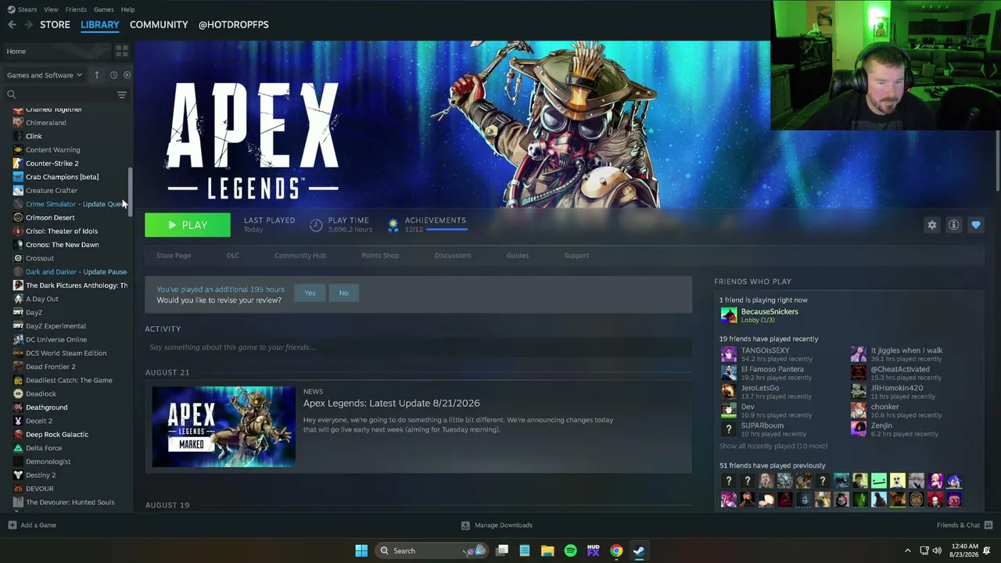Image resolution: width=1001 pixels, height=563 pixels.
Task: Go forward with the navigation forward arrow
Action: (x=29, y=24)
